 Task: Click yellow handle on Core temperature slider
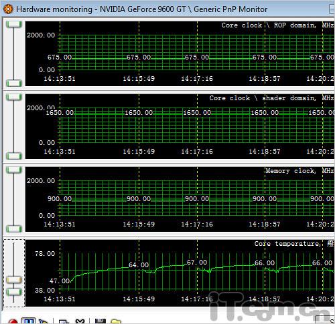pos(14,280)
